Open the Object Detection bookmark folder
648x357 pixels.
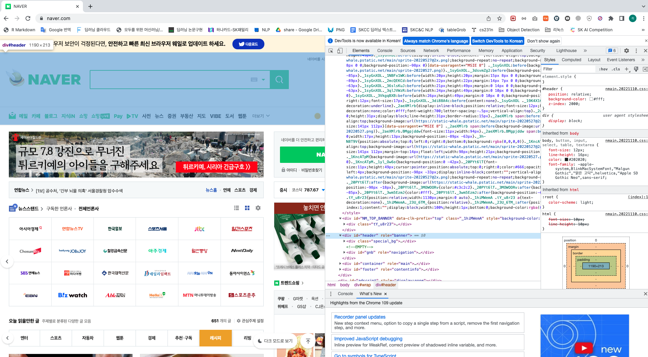tap(519, 30)
